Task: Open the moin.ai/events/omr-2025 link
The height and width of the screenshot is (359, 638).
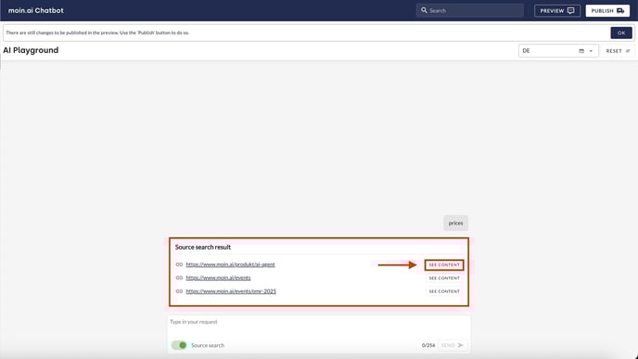Action: 231,291
